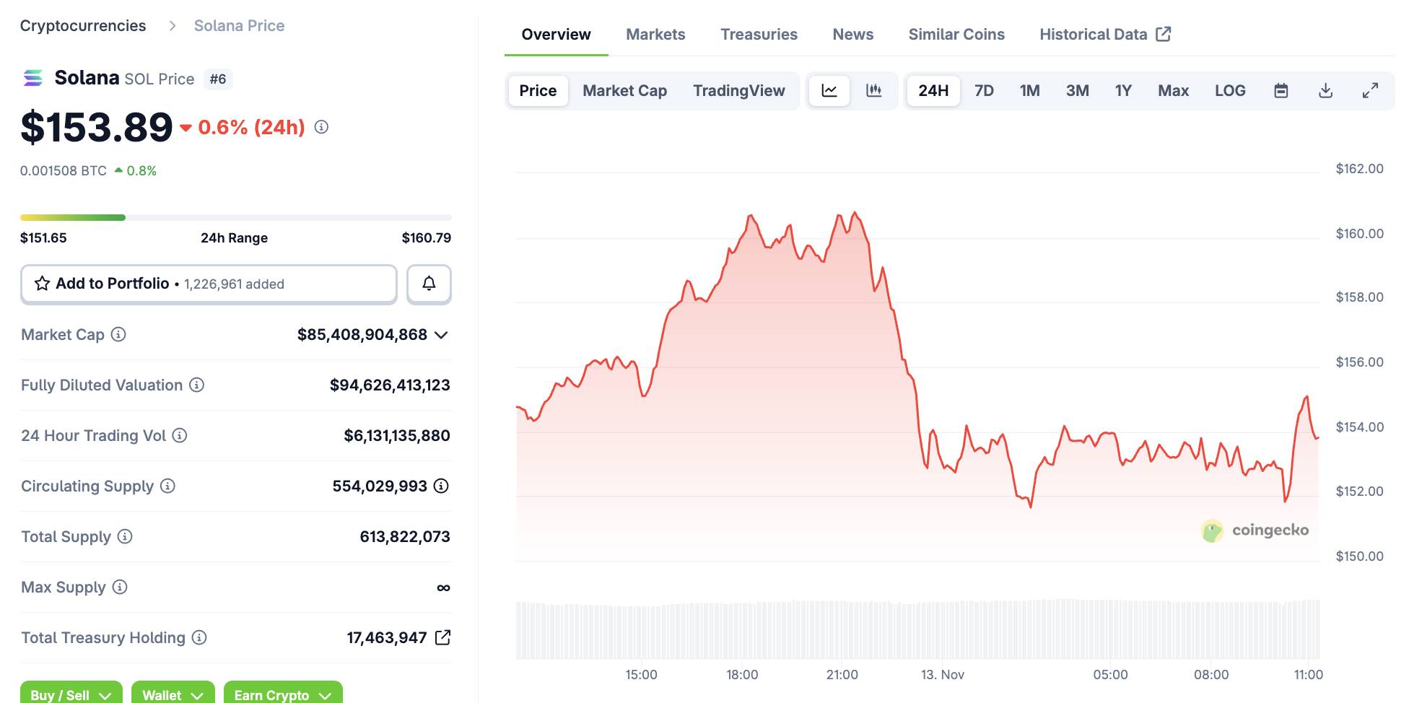Open Total Treasury Holding external link icon

442,637
